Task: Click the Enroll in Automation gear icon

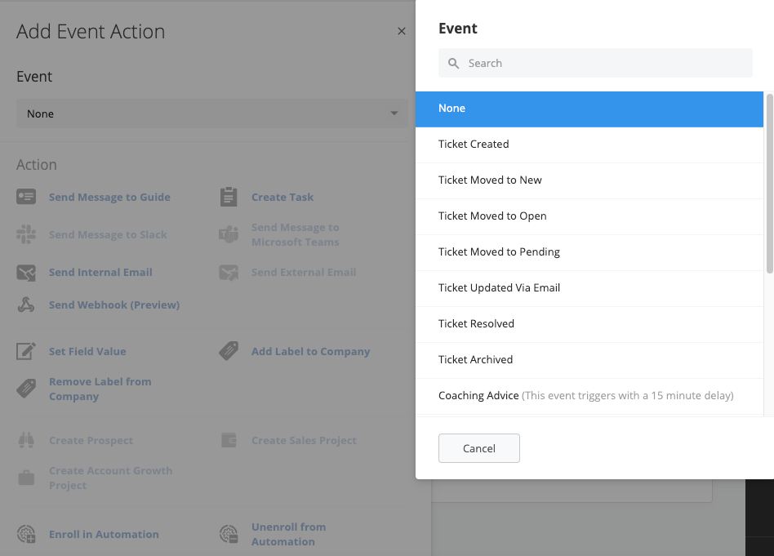Action: coord(26,534)
